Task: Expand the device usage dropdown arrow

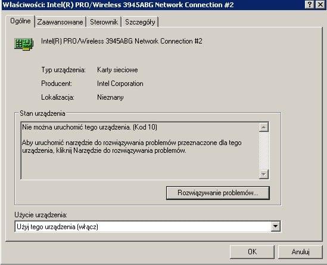Action: [275, 227]
